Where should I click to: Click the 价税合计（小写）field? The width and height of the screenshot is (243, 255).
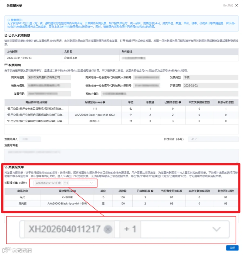tap(213, 139)
